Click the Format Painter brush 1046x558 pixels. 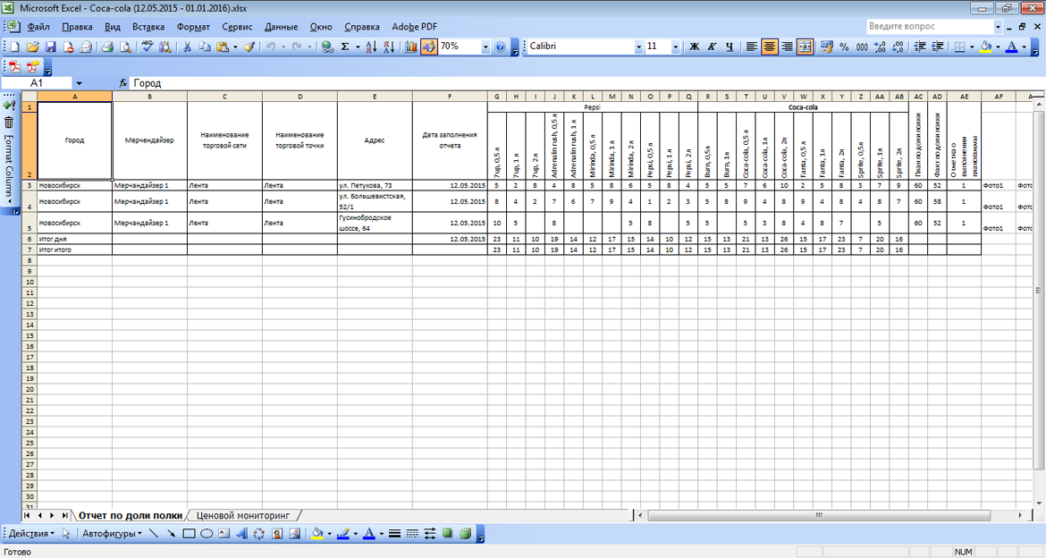(249, 46)
